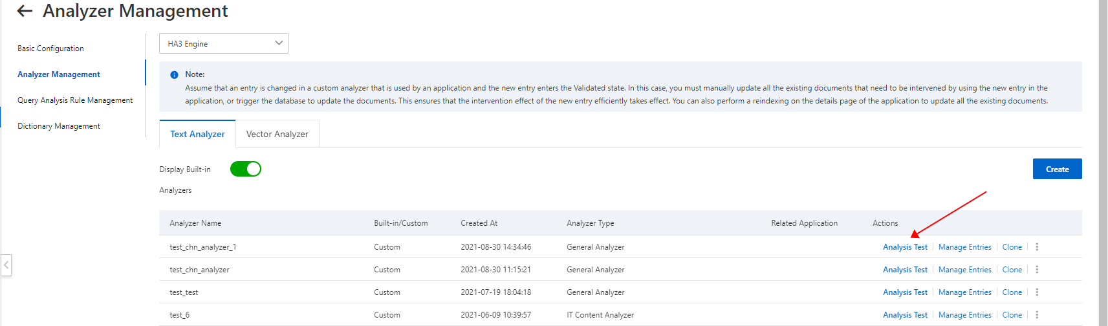Select the Text Analyzer tab

tap(197, 134)
